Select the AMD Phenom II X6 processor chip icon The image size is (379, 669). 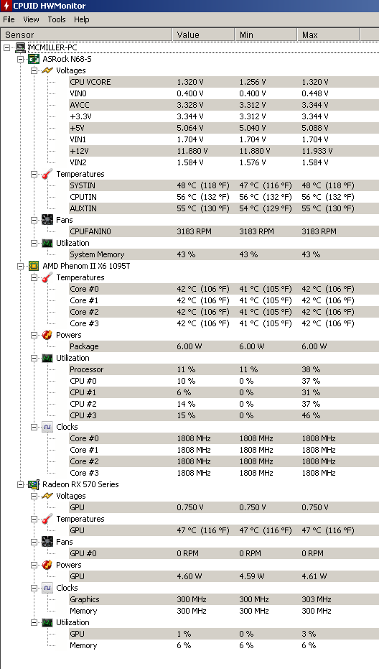click(34, 266)
